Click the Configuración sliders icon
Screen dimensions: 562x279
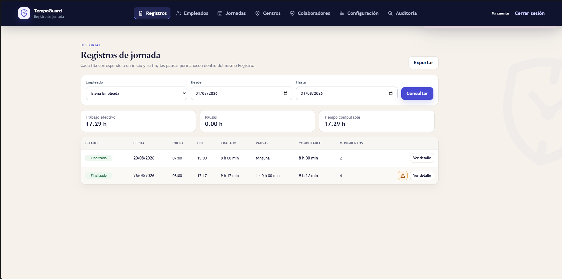342,13
